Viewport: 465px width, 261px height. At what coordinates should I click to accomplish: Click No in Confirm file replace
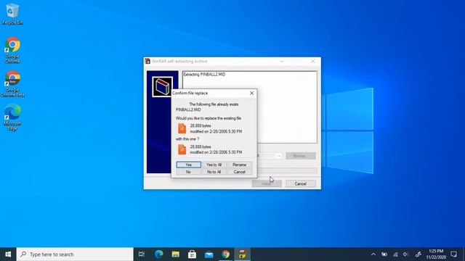(x=189, y=172)
